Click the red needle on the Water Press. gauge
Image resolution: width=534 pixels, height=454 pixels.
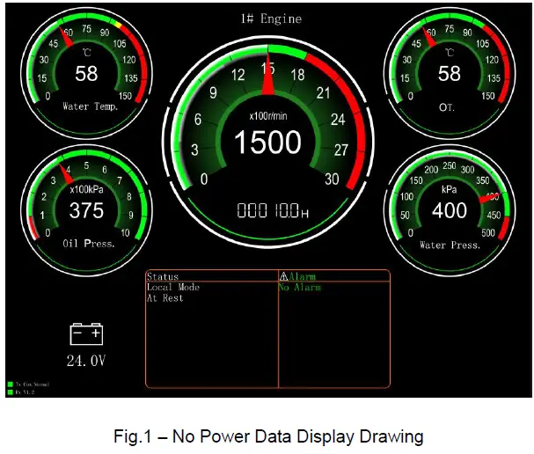pos(489,198)
